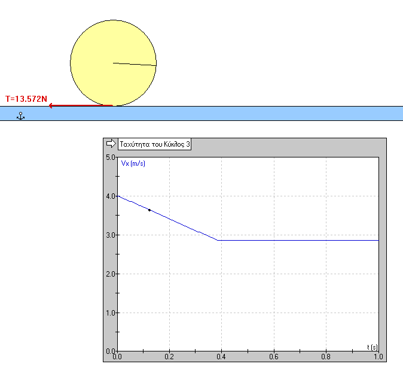Click the radius line inside the circle
The height and width of the screenshot is (379, 403).
pyautogui.click(x=135, y=64)
